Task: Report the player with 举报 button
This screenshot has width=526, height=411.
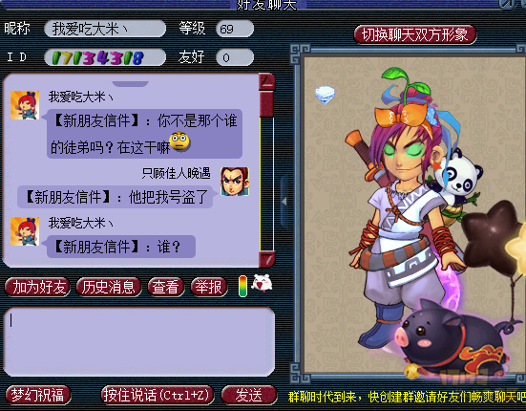Action: tap(209, 287)
